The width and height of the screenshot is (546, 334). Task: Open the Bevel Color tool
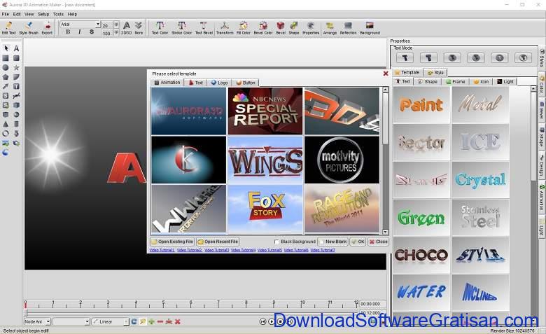tap(263, 28)
